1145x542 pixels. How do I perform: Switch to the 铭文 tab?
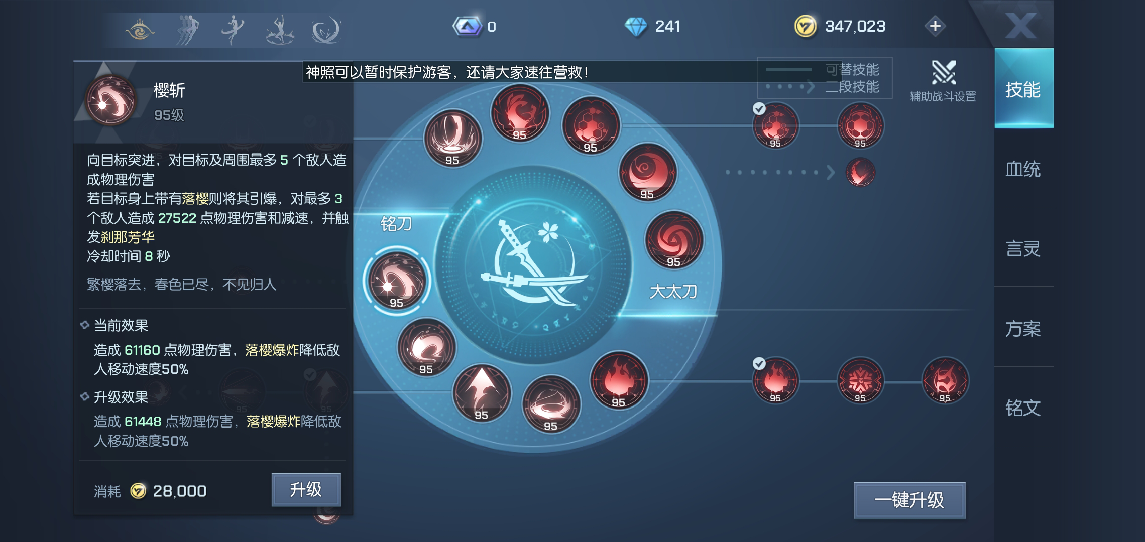[1023, 408]
